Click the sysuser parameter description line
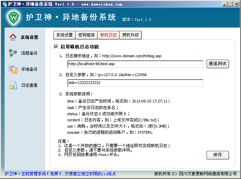 coord(110,132)
